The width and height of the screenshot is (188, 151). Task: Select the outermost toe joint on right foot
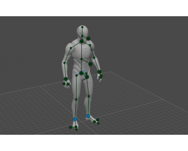click(x=70, y=127)
